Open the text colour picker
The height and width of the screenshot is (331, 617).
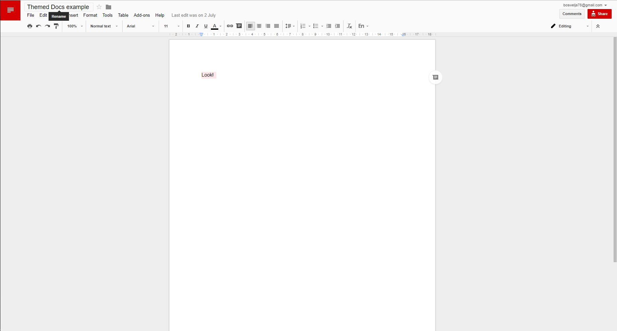coord(216,26)
